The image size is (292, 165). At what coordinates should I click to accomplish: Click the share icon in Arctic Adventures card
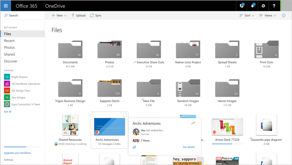[134, 147]
